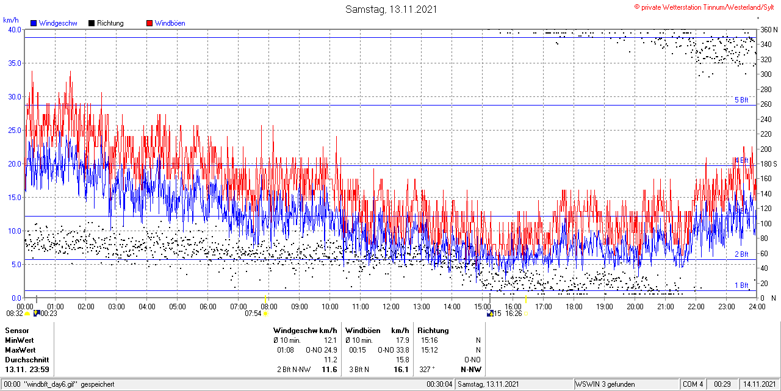Click the yellow sunrise marker near 08:00
Viewport: 781px width, 391px height.
click(265, 300)
